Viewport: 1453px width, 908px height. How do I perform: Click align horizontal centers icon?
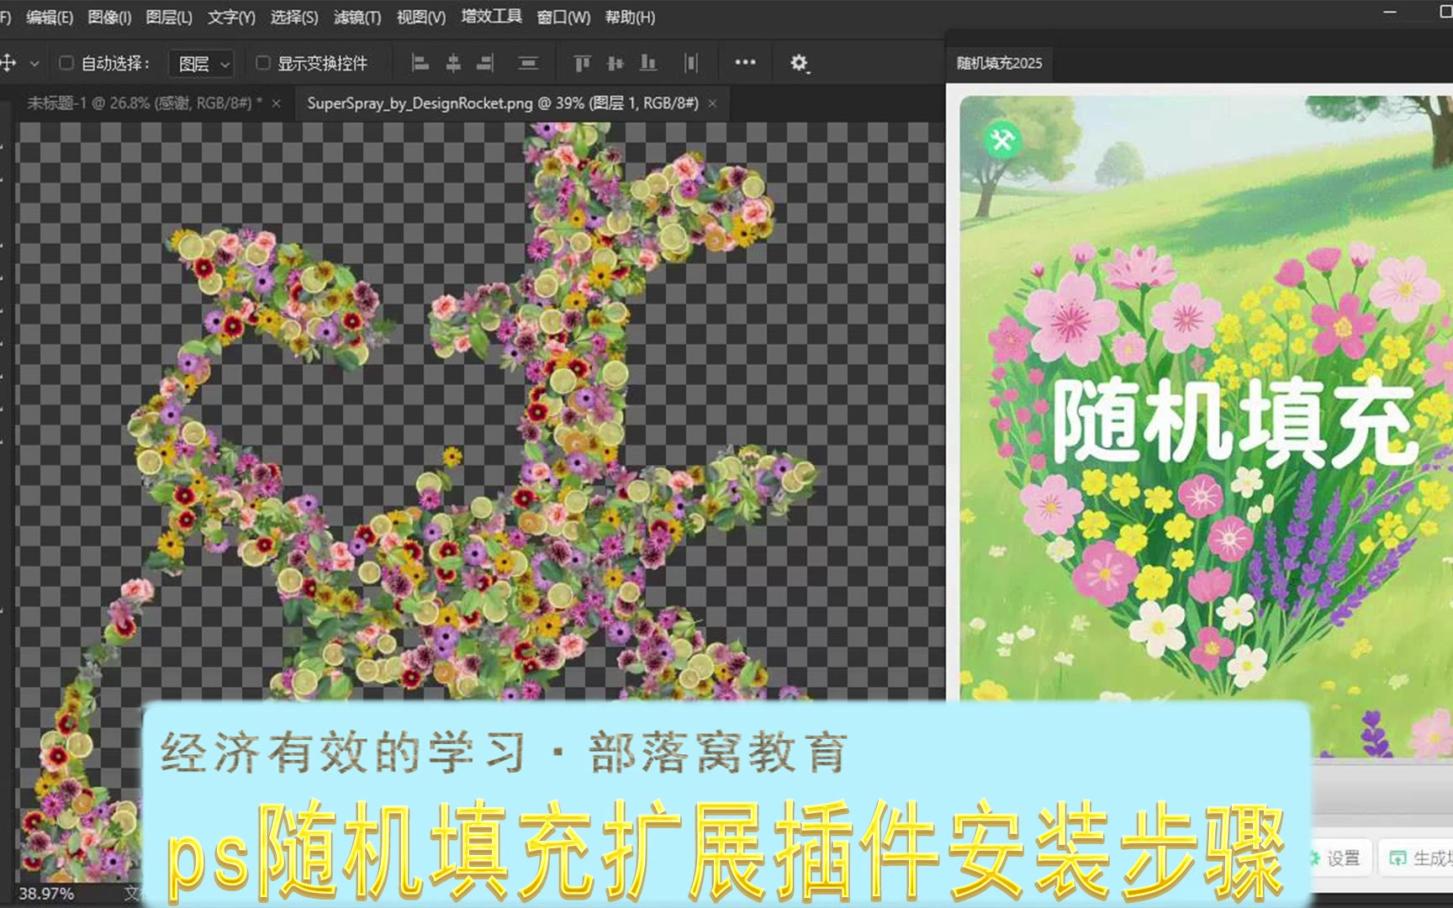click(453, 63)
